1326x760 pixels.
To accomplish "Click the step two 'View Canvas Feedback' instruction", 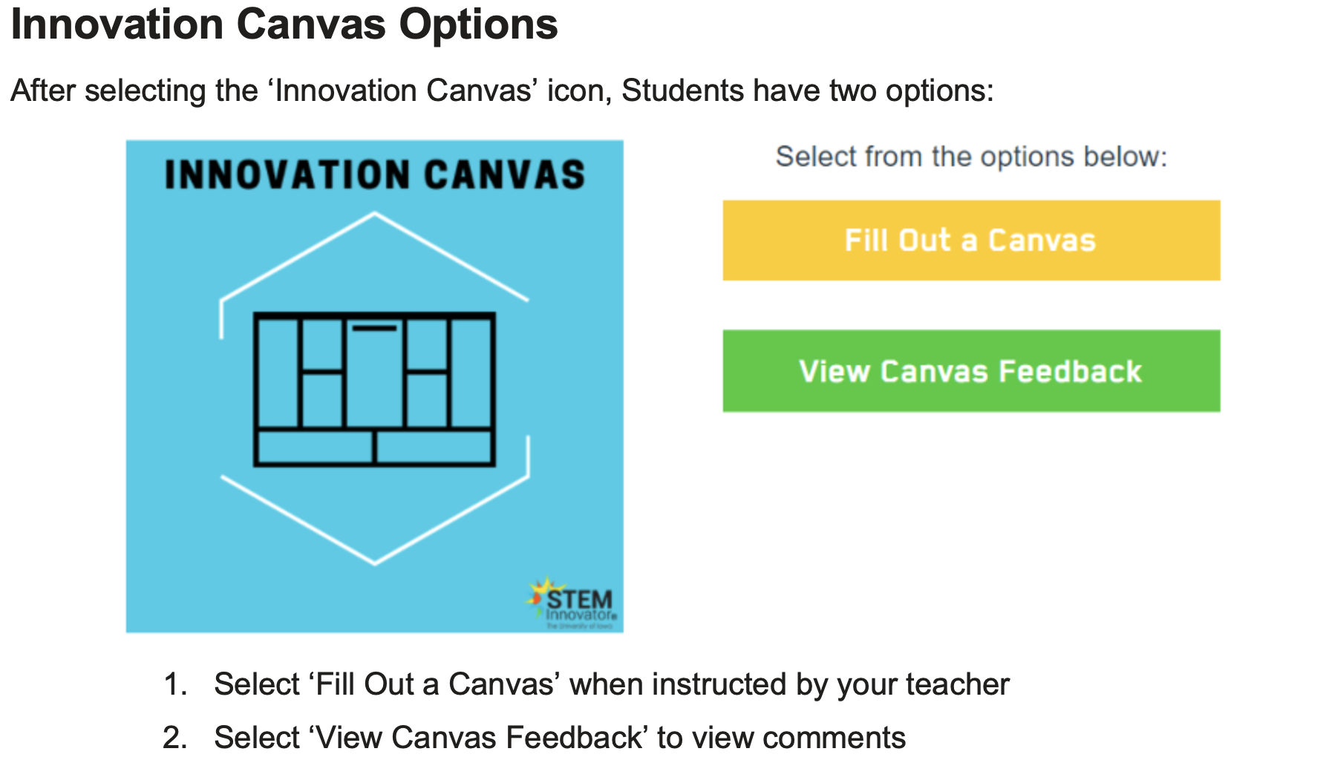I will pyautogui.click(x=559, y=738).
